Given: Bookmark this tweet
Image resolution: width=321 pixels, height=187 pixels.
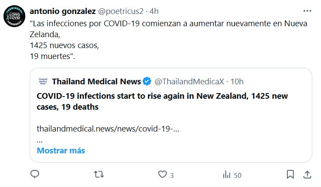Looking at the screenshot, I should tap(290, 174).
